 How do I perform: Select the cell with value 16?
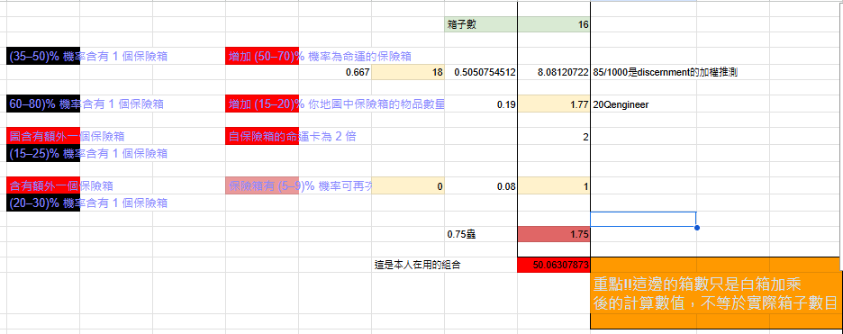pyautogui.click(x=553, y=24)
